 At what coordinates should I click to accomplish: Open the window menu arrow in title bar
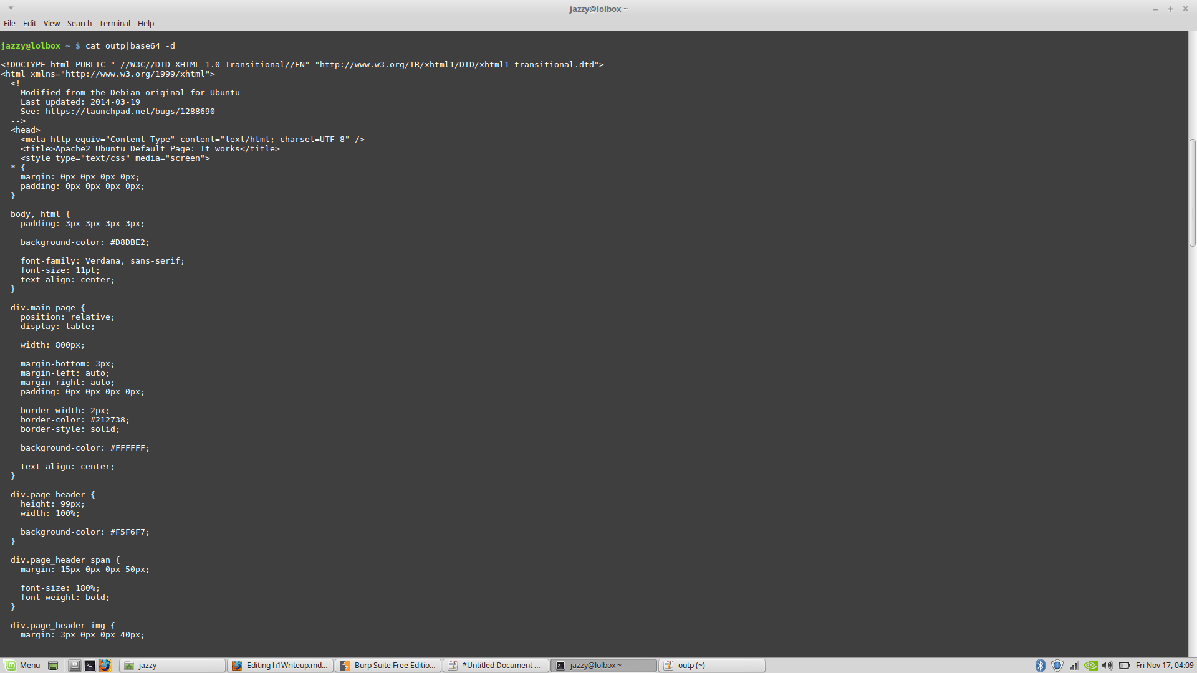11,9
